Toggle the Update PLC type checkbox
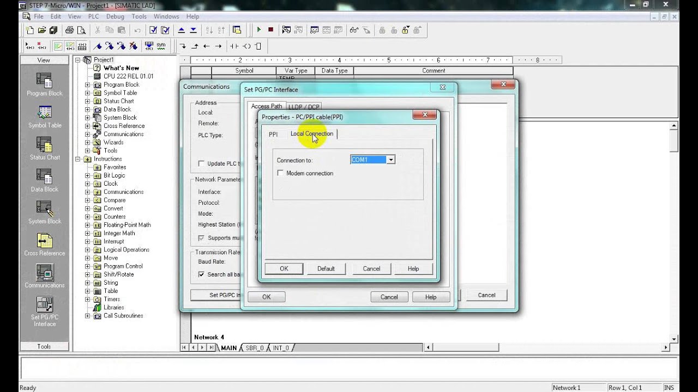Image resolution: width=698 pixels, height=392 pixels. click(202, 163)
